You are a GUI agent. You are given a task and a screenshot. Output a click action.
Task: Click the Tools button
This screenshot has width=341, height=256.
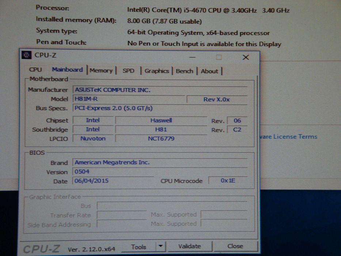(x=139, y=246)
